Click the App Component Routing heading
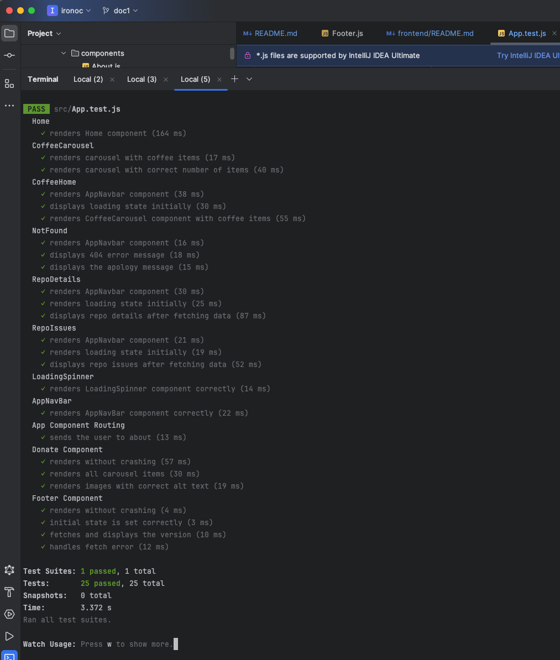 click(x=78, y=425)
